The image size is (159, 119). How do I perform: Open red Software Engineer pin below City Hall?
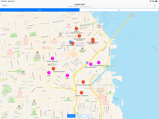point(54,69)
